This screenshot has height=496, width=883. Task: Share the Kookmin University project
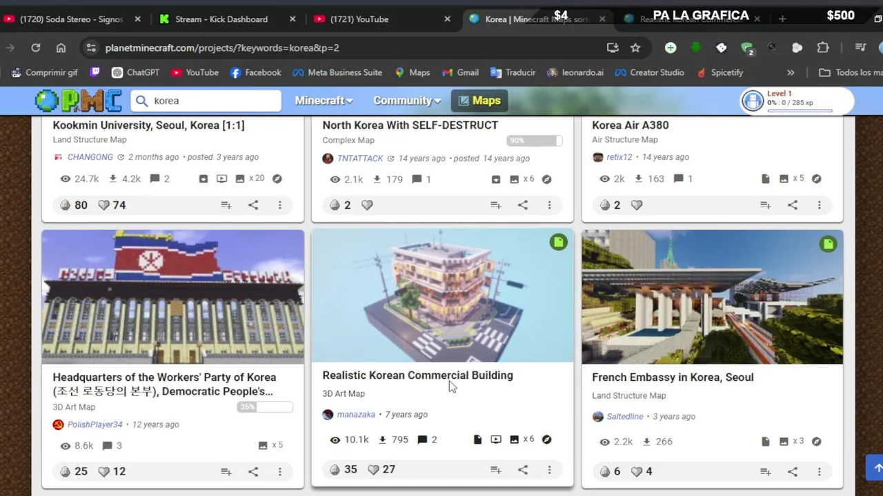253,205
